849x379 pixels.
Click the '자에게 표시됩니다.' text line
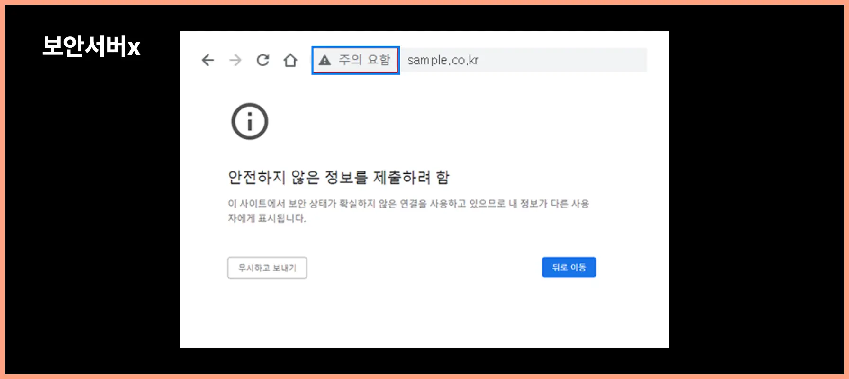pos(267,218)
